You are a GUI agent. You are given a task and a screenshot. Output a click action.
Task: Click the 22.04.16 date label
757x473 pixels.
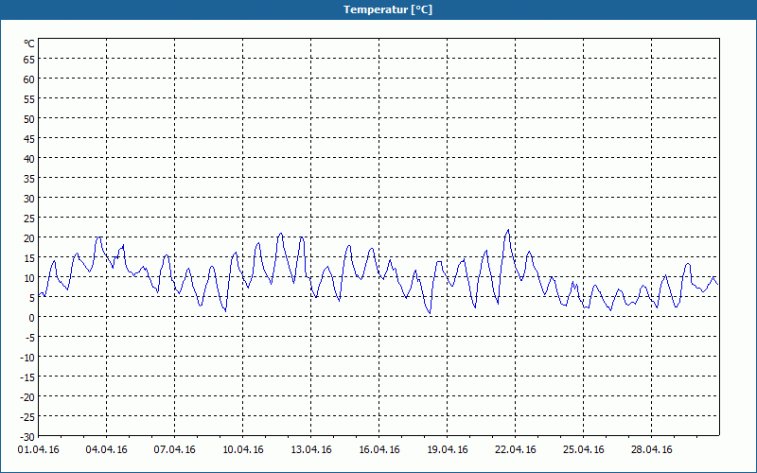point(515,450)
